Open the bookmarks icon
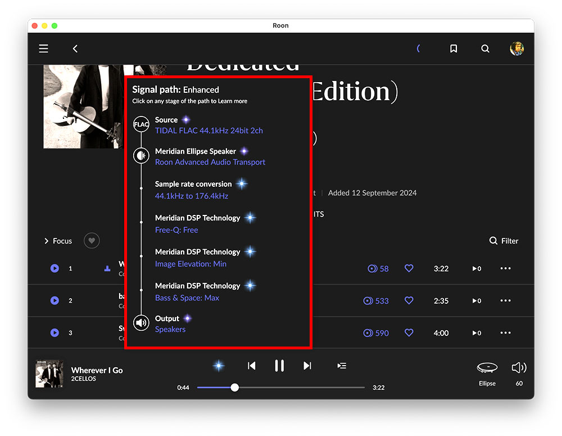The image size is (562, 436). coord(454,49)
